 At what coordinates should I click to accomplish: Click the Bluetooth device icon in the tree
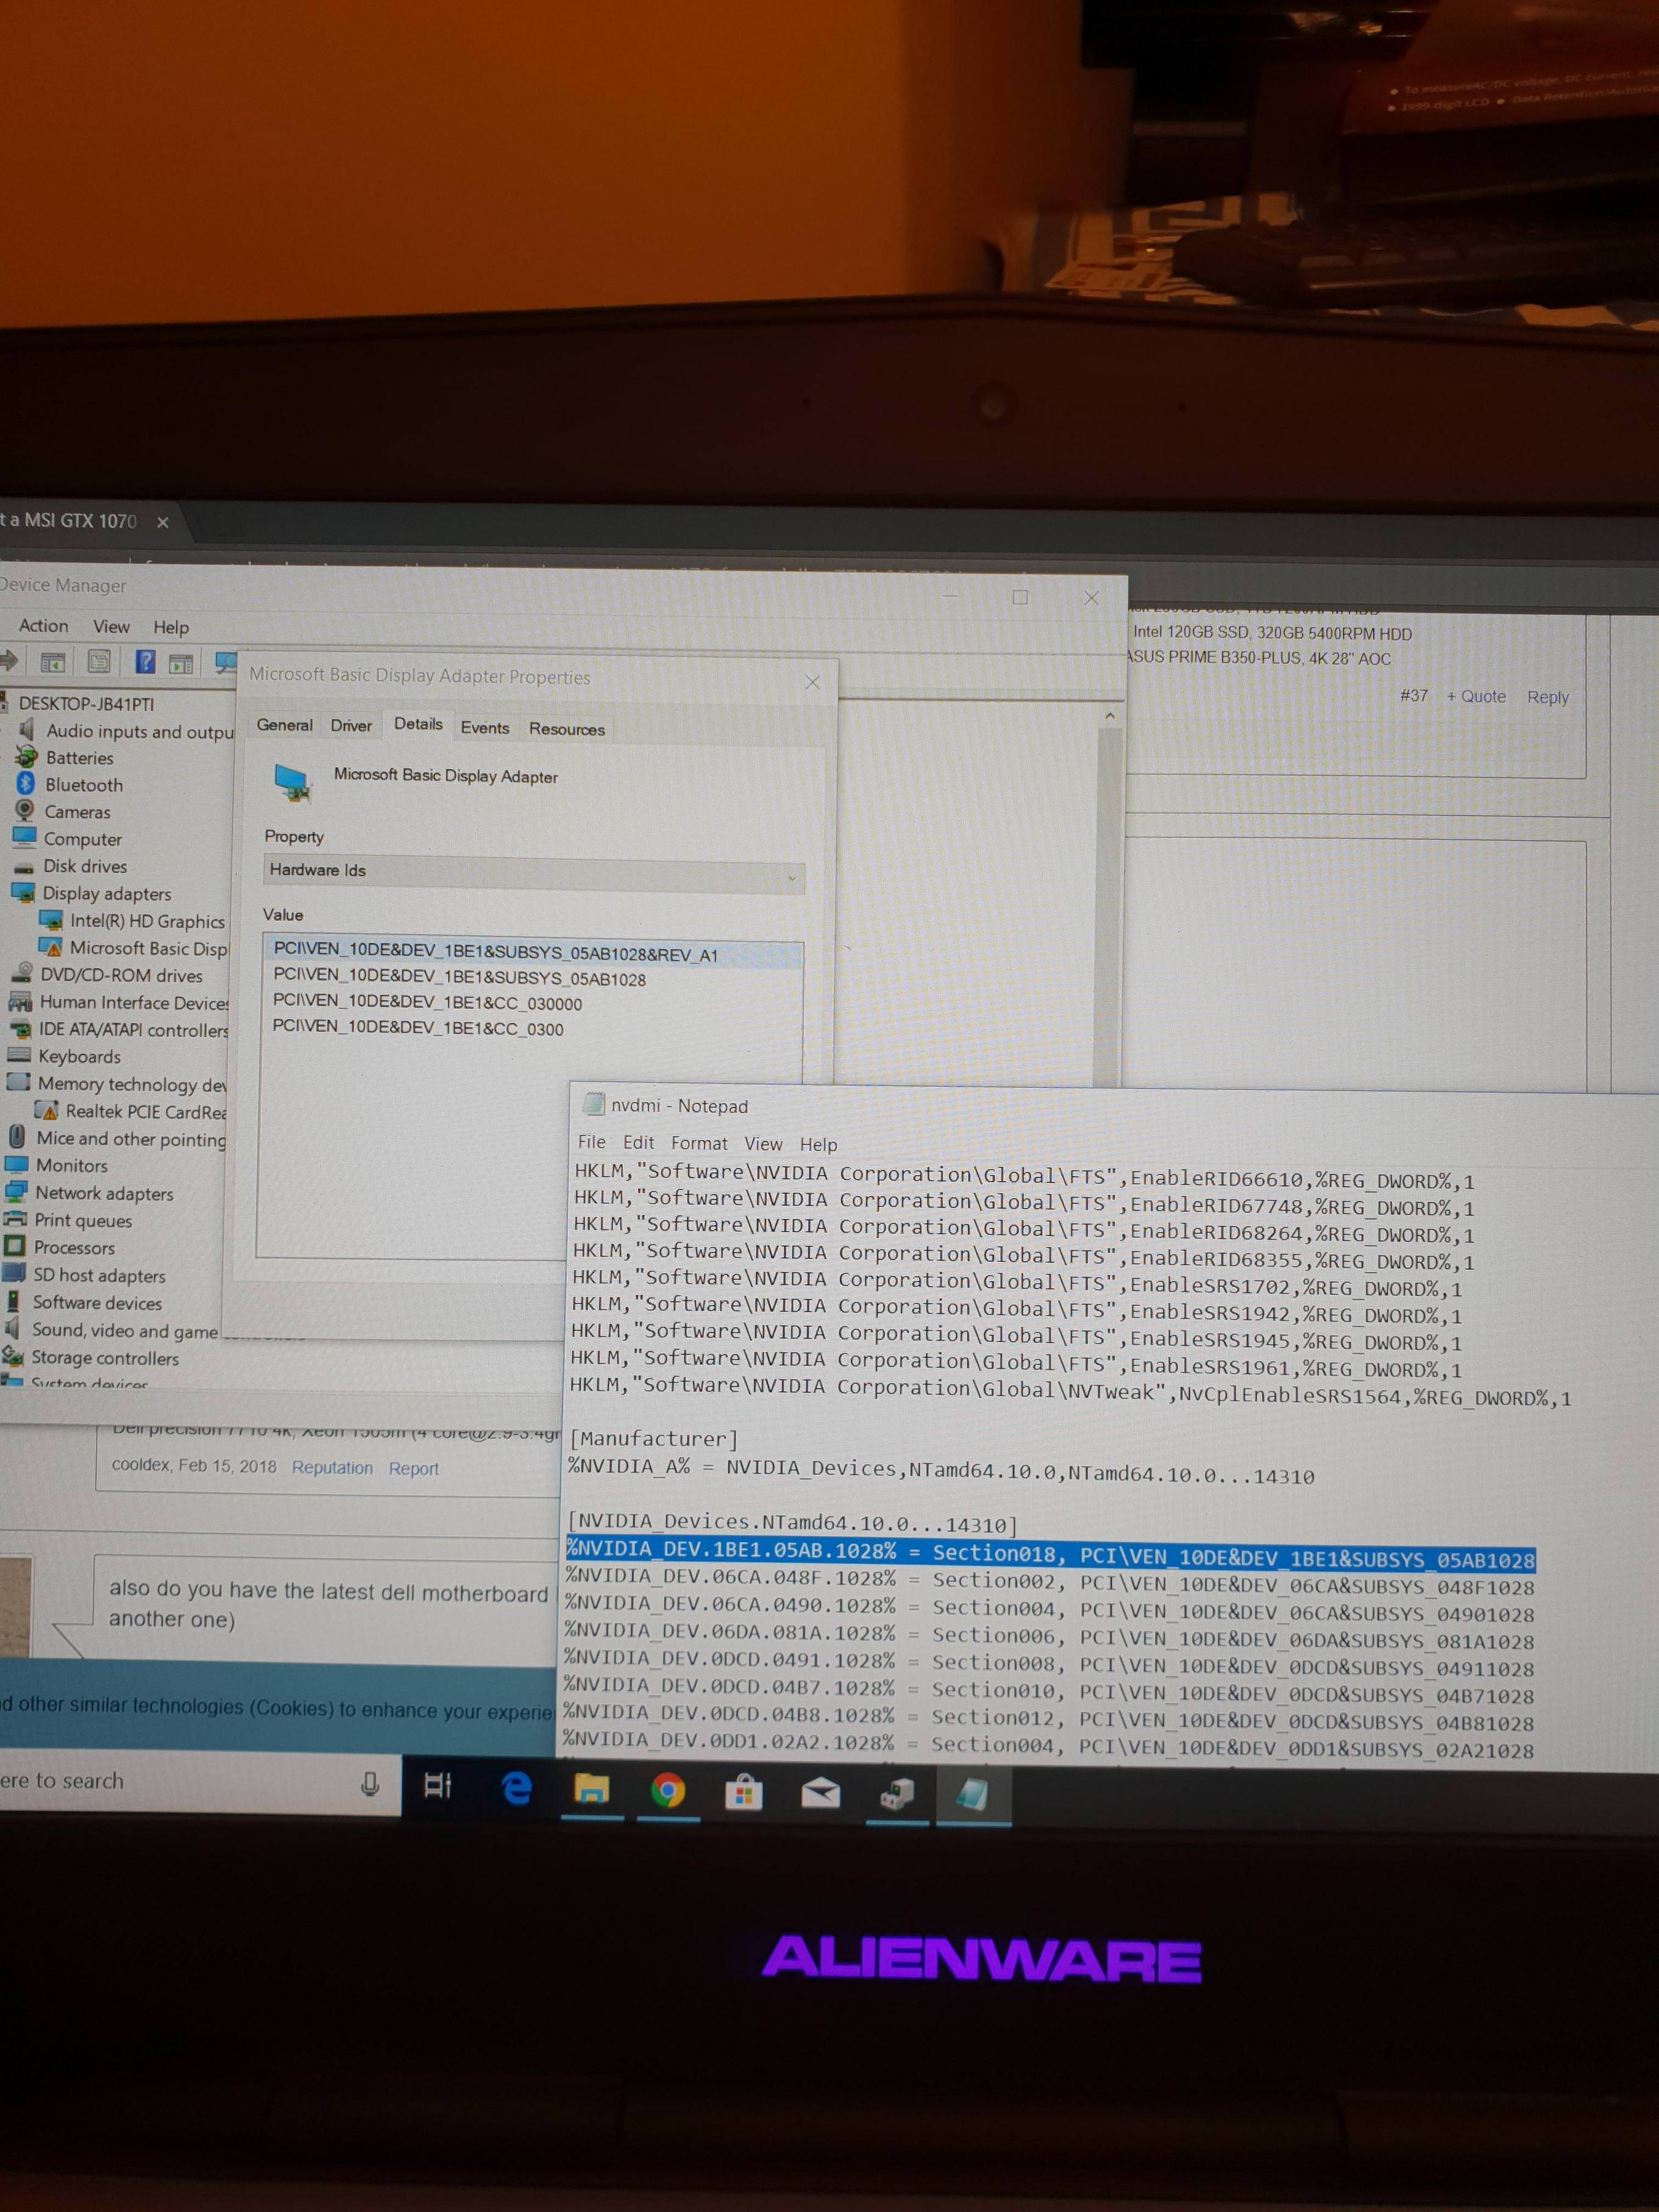(x=25, y=784)
